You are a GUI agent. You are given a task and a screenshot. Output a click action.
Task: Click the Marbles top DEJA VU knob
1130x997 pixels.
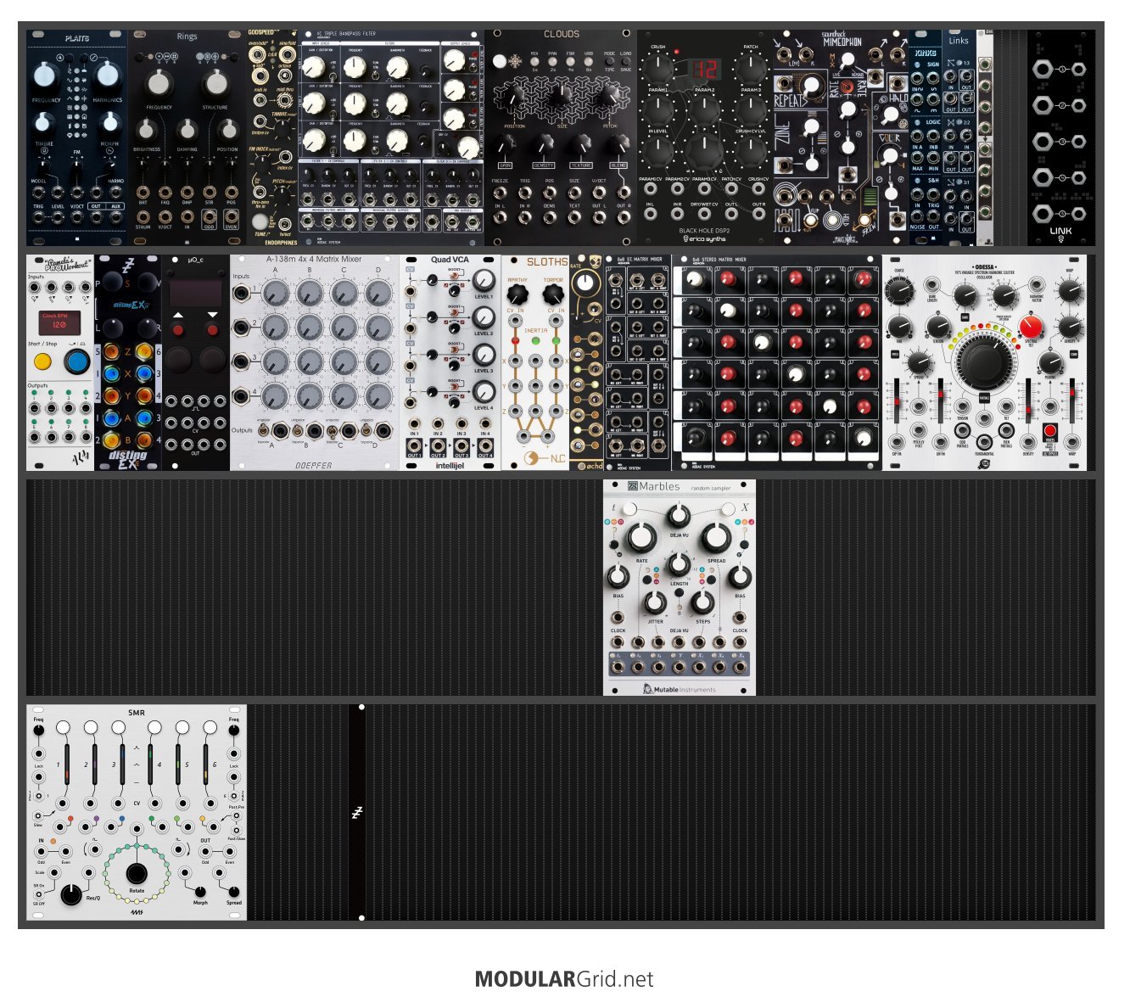pos(678,515)
